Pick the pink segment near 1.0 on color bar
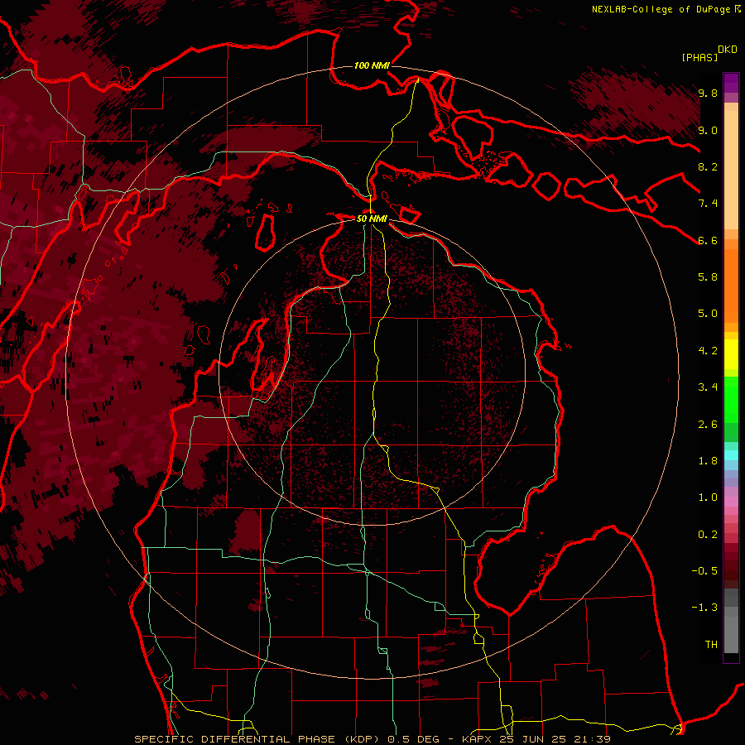 [731, 502]
